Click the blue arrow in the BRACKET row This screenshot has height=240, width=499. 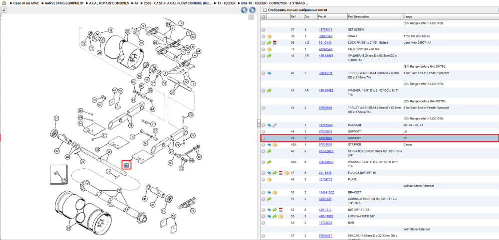[x=269, y=192]
